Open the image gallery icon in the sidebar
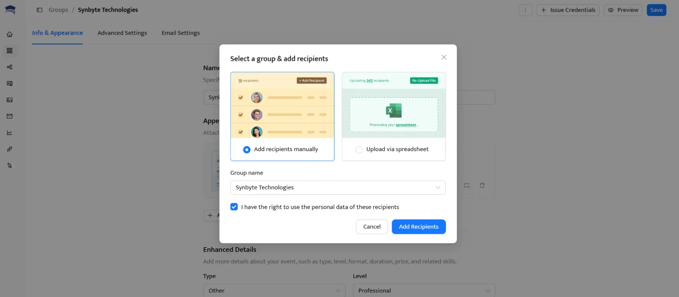 (x=10, y=100)
